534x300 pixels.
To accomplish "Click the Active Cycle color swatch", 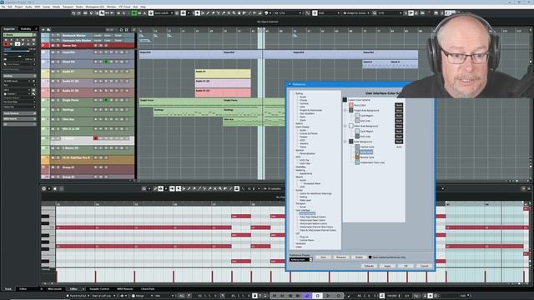I will [x=357, y=152].
